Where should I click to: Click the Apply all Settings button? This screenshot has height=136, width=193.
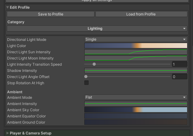point(97,1)
